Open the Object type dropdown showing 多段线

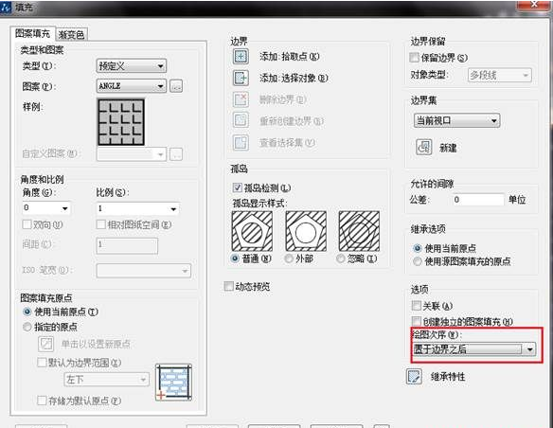[x=500, y=75]
